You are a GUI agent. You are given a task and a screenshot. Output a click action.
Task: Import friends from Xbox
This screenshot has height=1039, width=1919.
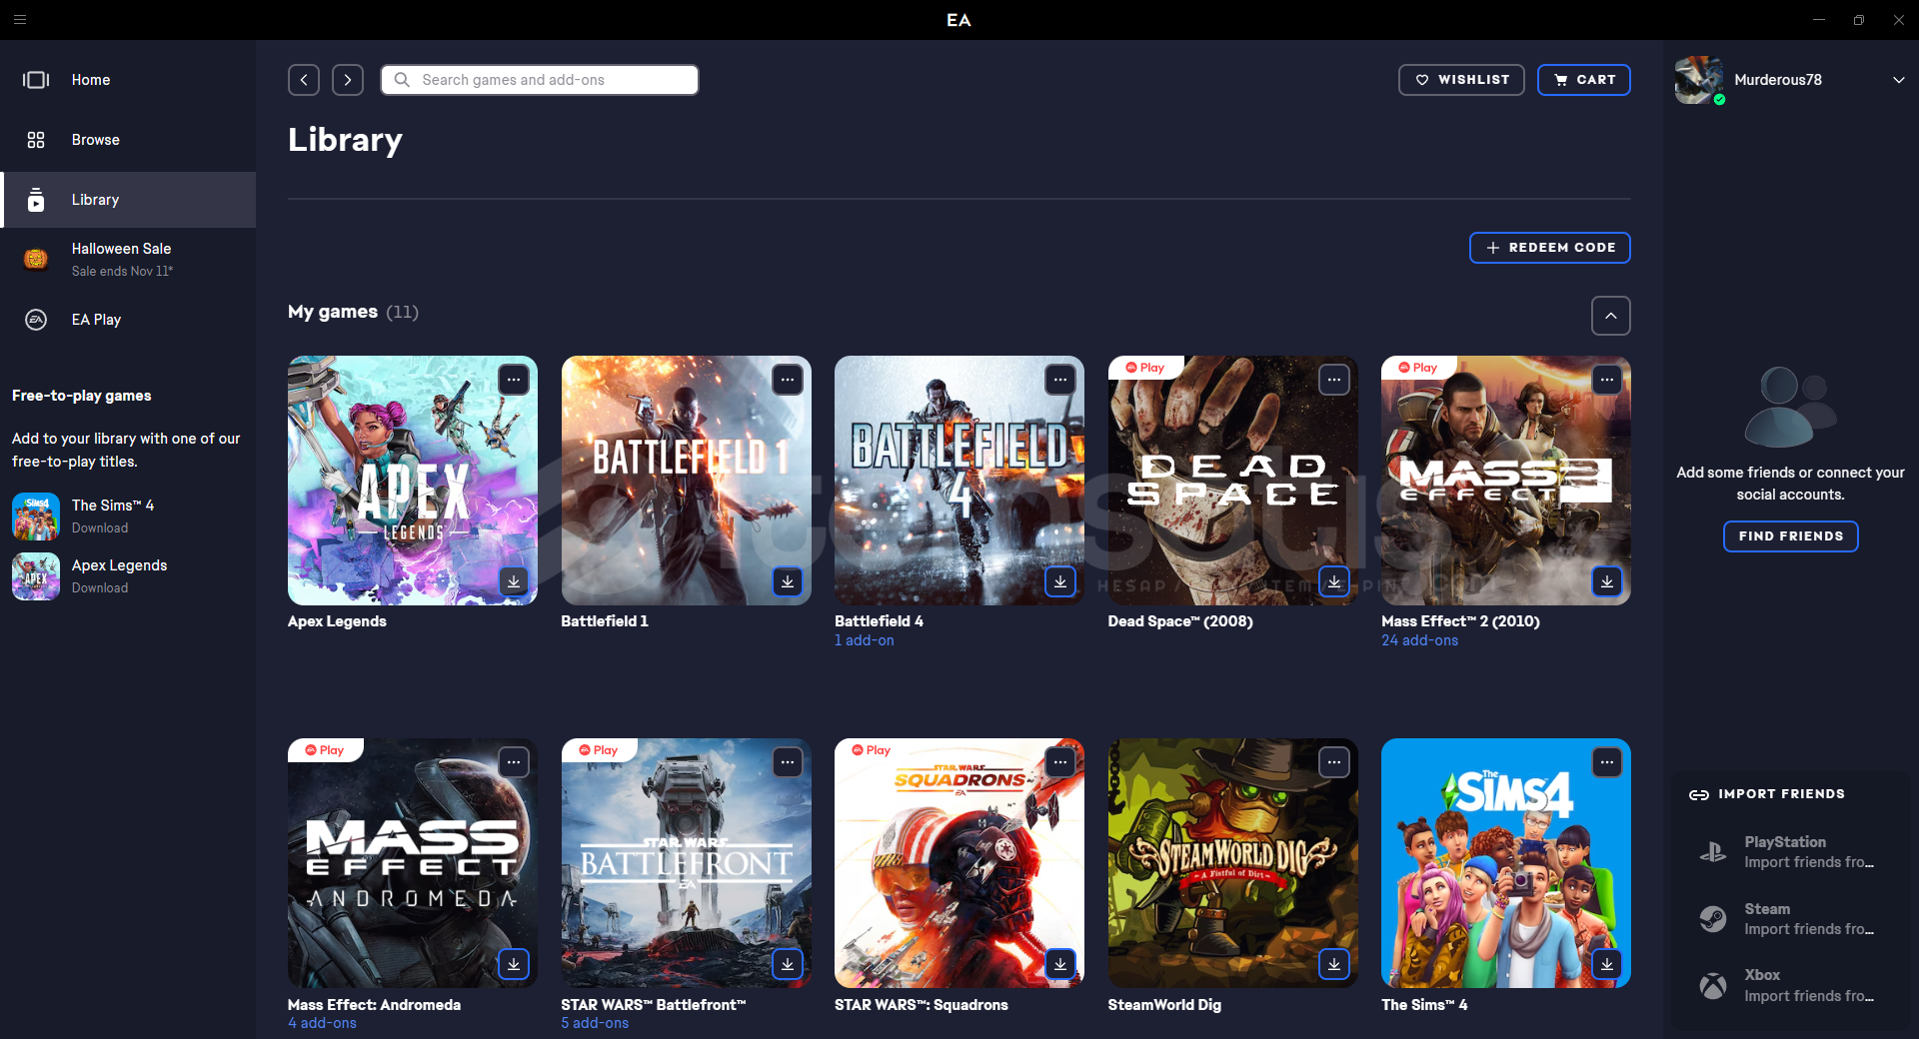tap(1791, 985)
